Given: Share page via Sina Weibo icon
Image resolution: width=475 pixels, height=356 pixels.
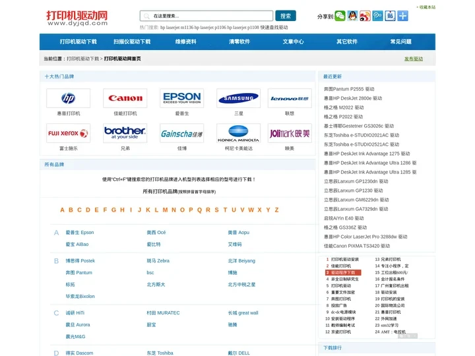Looking at the screenshot, I should [365, 16].
